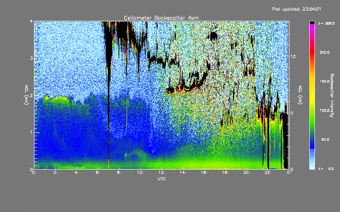Pick the red band of the colorbar
Screen dimensions: 340x212
[312, 52]
